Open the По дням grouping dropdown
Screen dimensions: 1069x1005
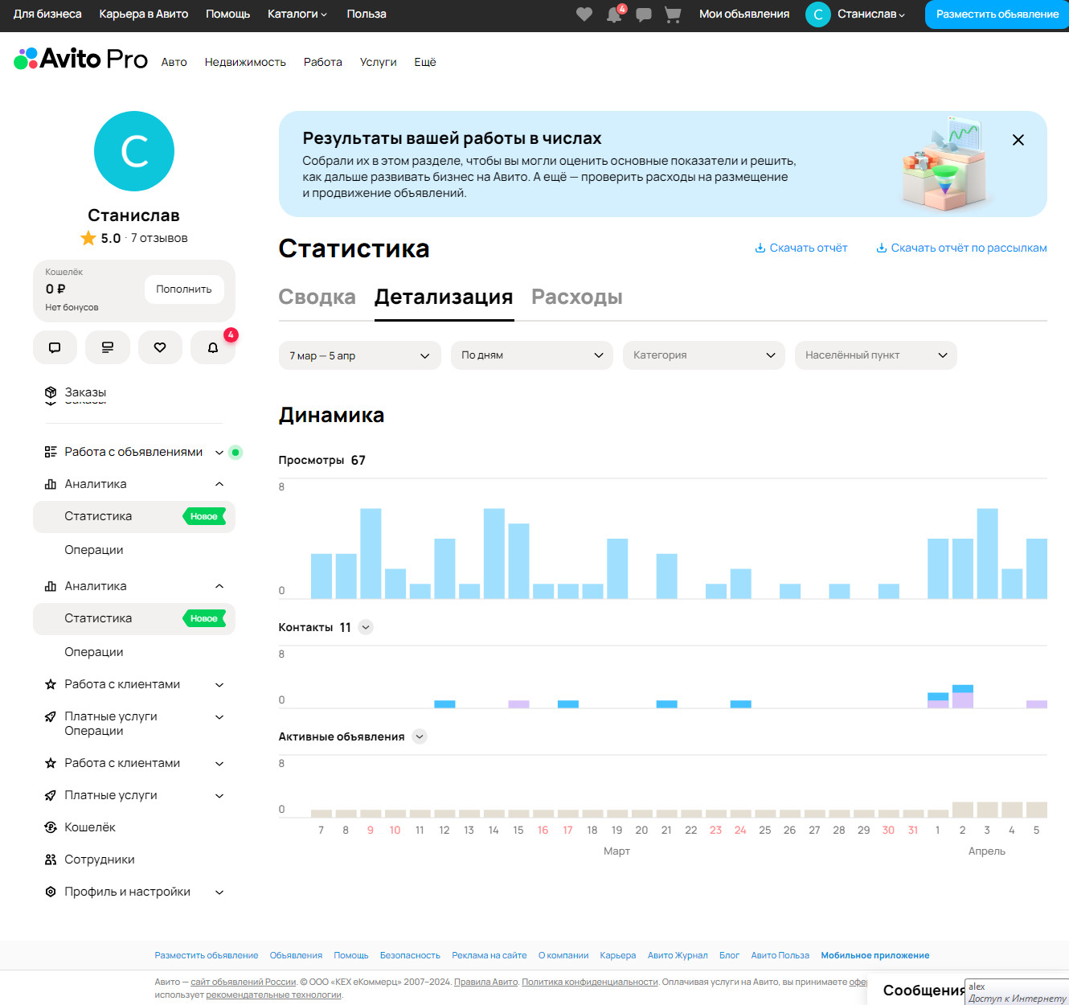tap(532, 355)
